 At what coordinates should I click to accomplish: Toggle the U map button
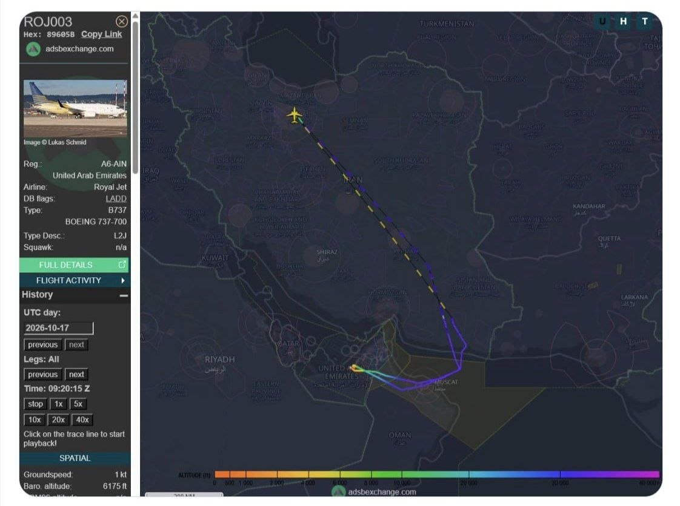[602, 21]
